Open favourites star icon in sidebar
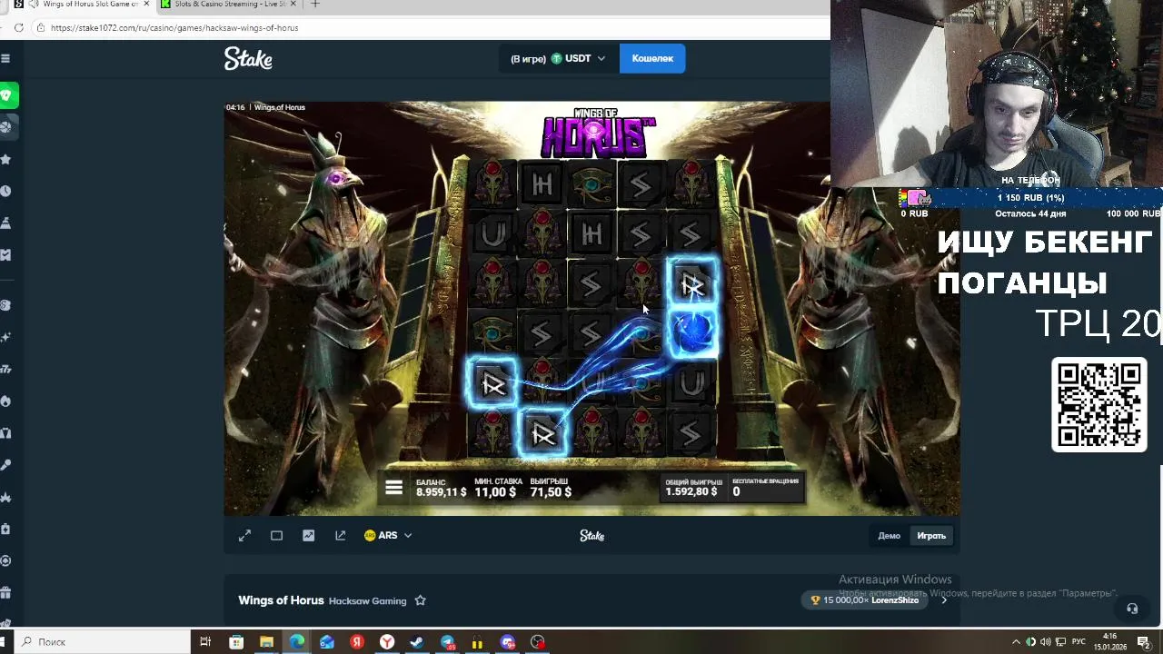 5,159
